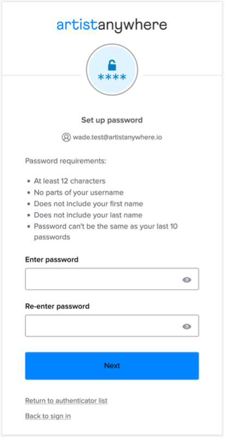Click the Password requirements label

click(66, 161)
